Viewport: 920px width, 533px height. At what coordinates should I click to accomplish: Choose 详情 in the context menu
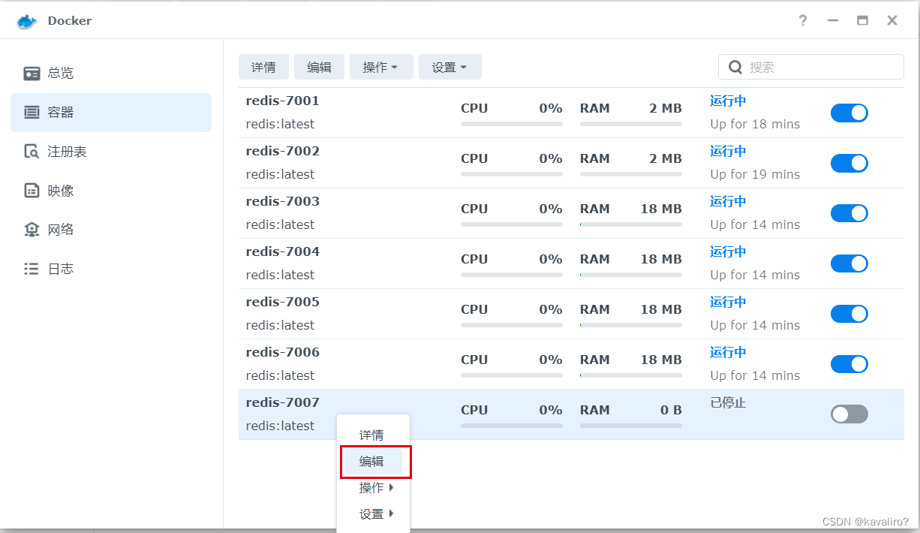pyautogui.click(x=372, y=435)
